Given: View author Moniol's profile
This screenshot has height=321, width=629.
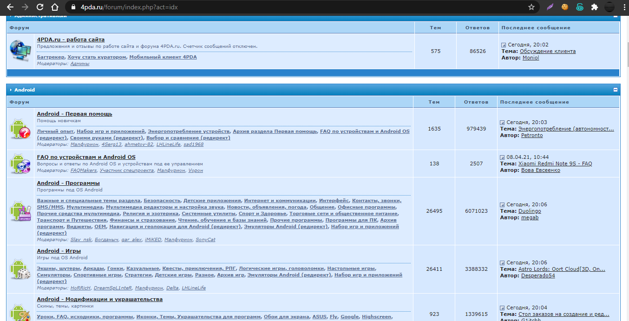Looking at the screenshot, I should tap(531, 58).
